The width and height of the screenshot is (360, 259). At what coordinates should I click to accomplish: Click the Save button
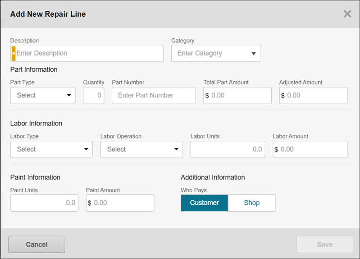coord(324,245)
